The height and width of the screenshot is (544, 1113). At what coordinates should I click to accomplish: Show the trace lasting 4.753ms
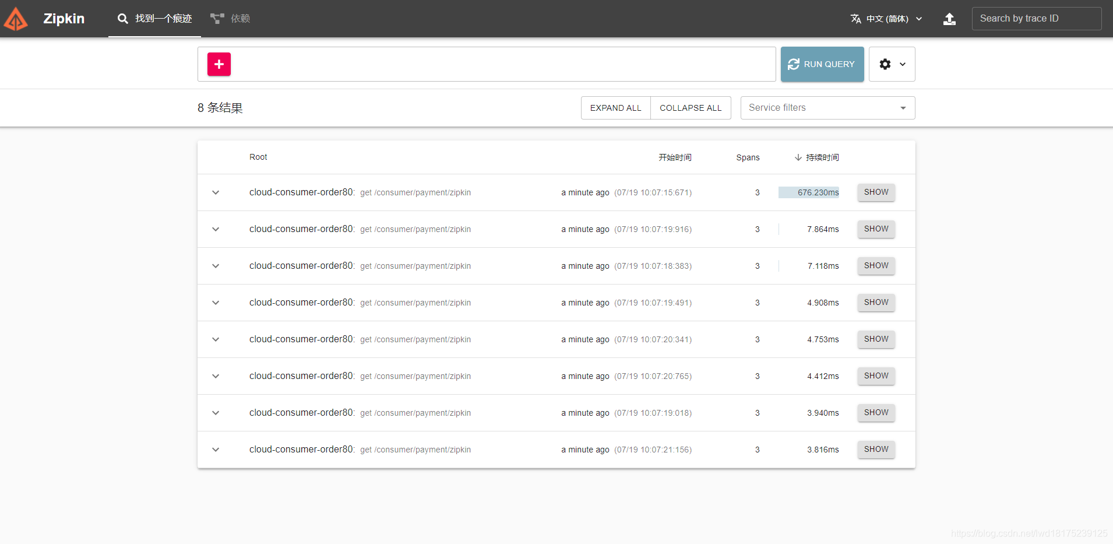pos(876,339)
